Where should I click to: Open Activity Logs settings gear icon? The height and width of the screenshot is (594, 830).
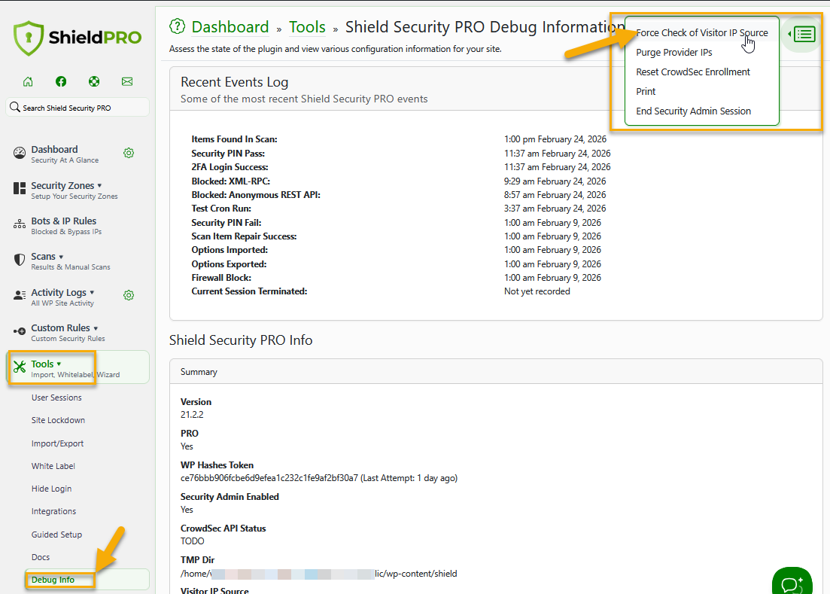(x=129, y=295)
